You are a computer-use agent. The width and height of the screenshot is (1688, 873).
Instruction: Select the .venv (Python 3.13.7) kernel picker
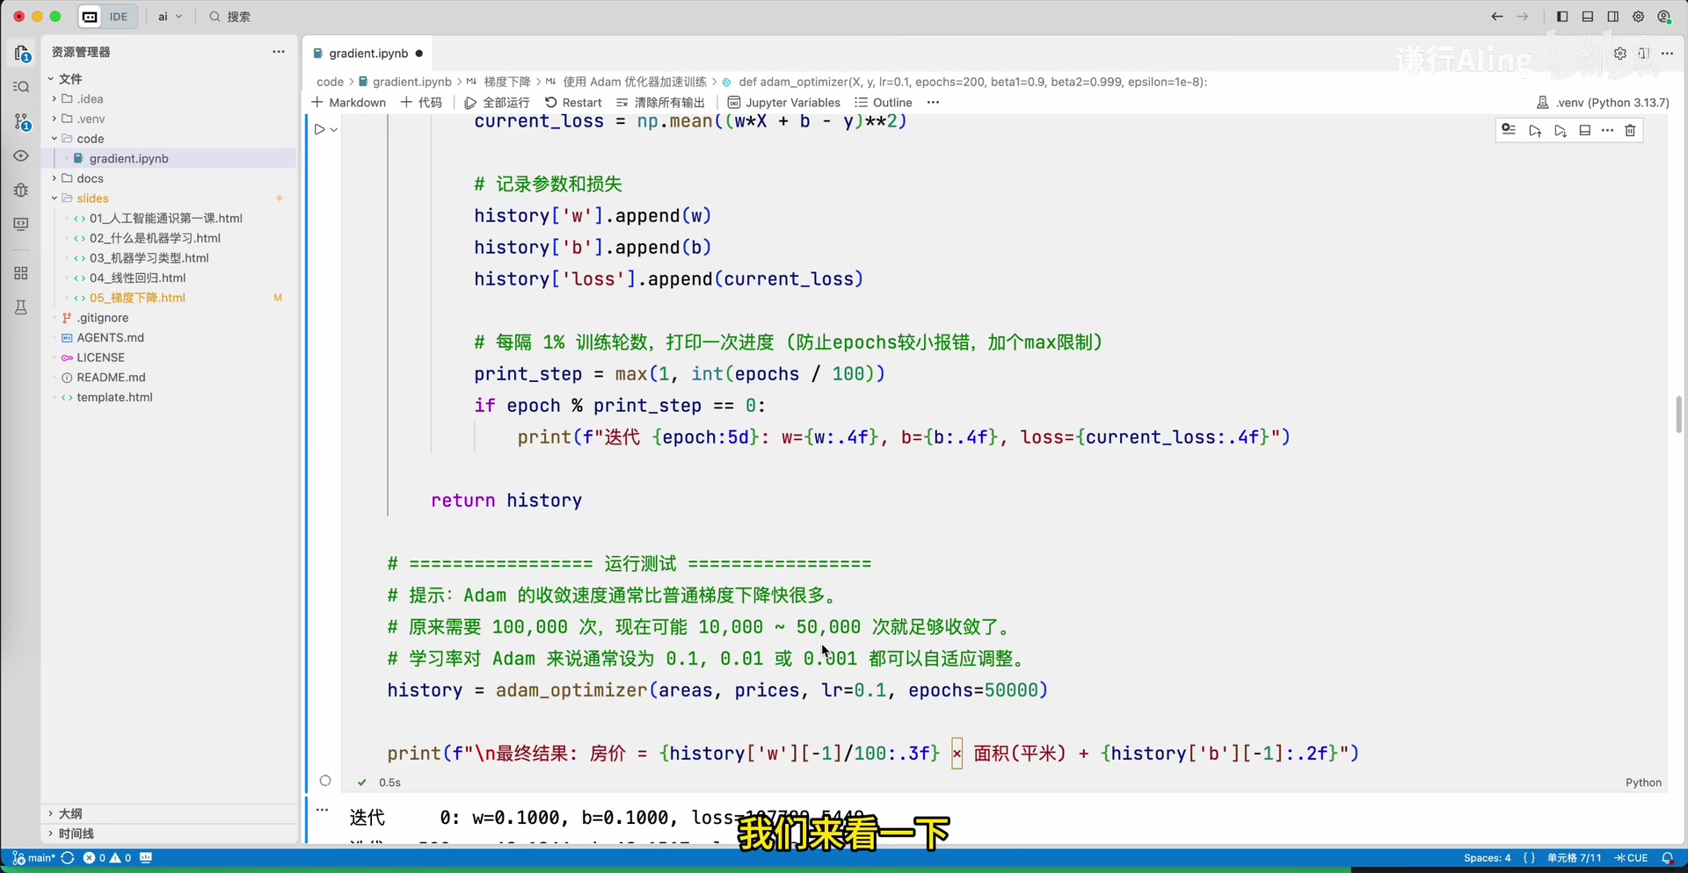point(1603,103)
